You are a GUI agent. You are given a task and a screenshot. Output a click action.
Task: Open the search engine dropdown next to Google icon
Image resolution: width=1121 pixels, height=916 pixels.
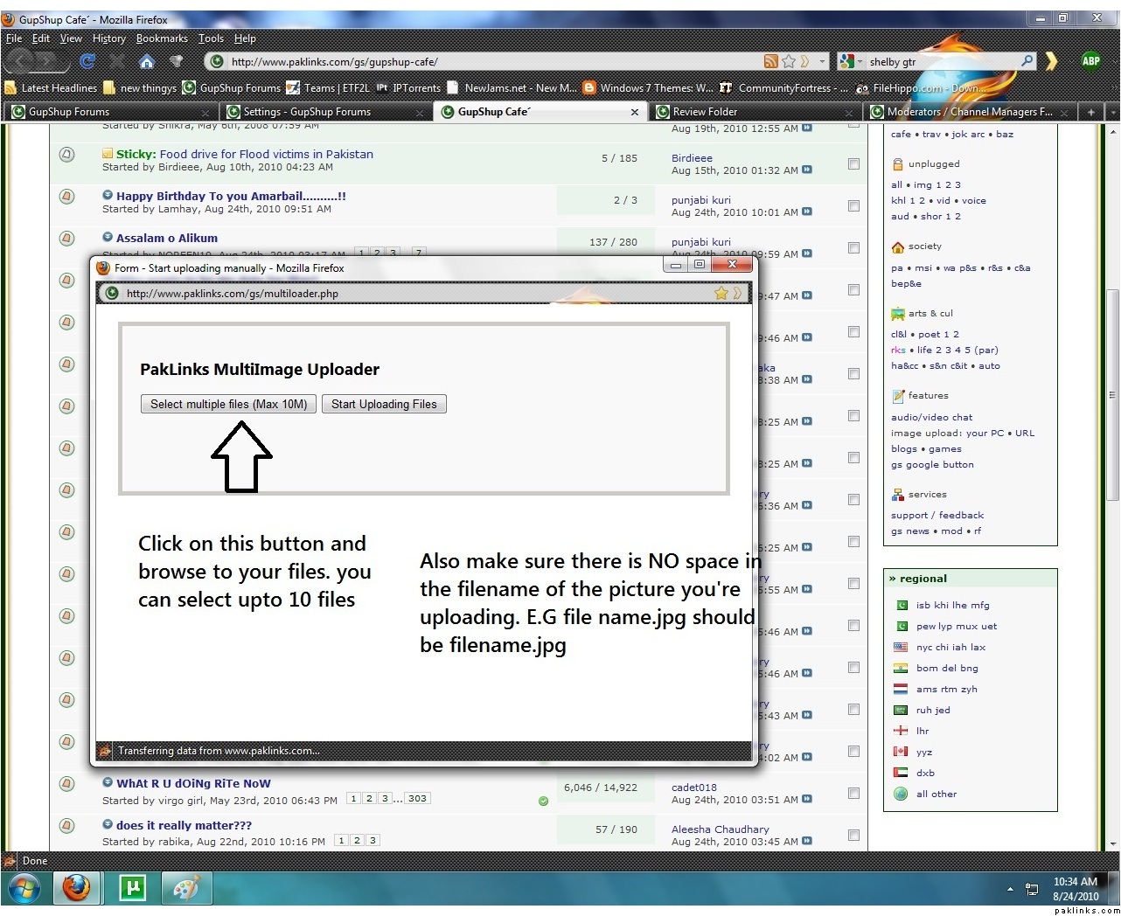click(x=860, y=61)
